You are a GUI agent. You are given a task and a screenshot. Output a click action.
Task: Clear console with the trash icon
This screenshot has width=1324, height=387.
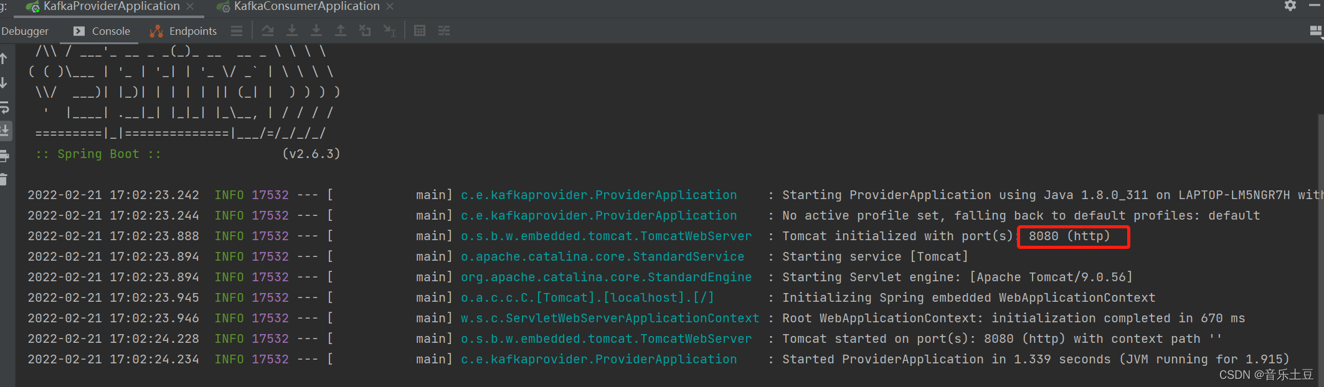[4, 179]
